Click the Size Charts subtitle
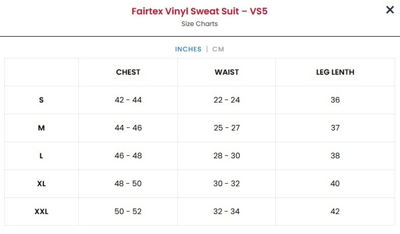The width and height of the screenshot is (400, 234). (199, 24)
